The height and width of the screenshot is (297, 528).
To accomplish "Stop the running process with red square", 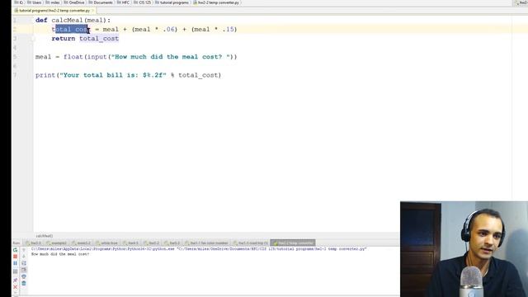I will [15, 257].
